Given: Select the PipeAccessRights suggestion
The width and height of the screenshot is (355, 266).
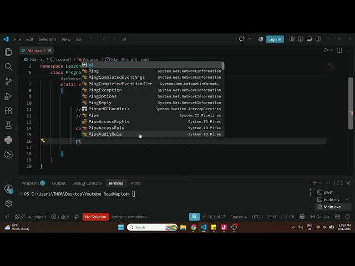Looking at the screenshot, I should [x=153, y=121].
